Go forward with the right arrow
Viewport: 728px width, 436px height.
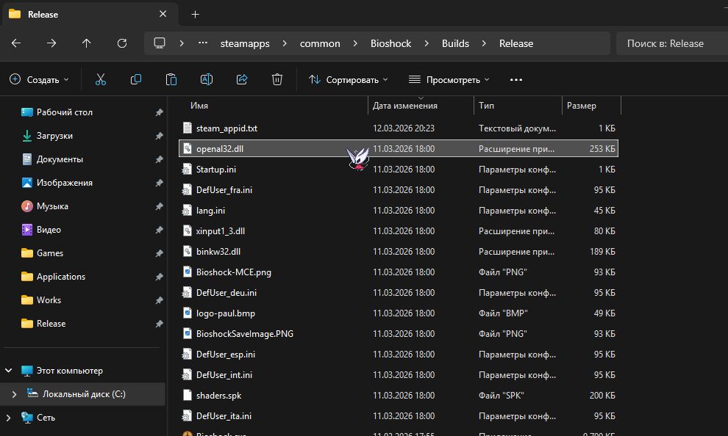51,43
